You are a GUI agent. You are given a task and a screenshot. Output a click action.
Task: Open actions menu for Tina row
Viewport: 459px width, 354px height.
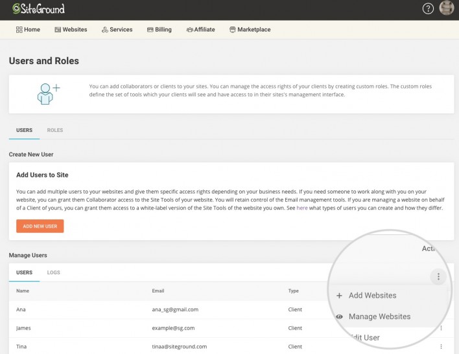[441, 347]
